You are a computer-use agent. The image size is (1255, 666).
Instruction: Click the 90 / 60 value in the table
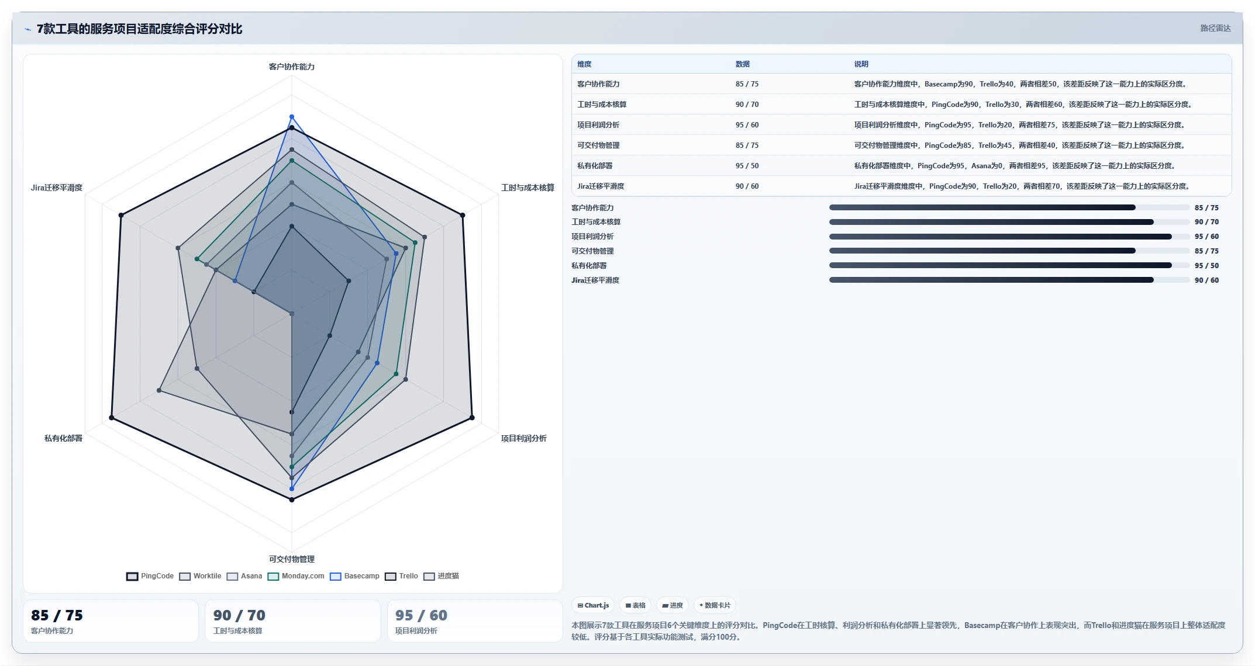coord(747,186)
